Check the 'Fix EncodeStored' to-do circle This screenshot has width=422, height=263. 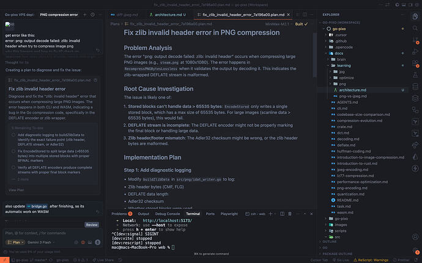13,151
